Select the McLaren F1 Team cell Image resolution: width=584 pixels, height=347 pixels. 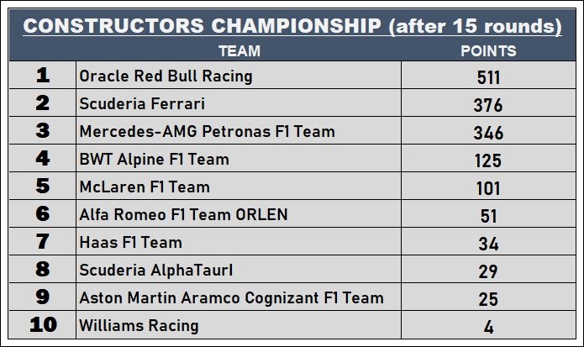point(239,187)
